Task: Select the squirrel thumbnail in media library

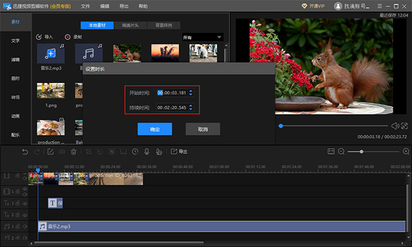Action: [127, 53]
